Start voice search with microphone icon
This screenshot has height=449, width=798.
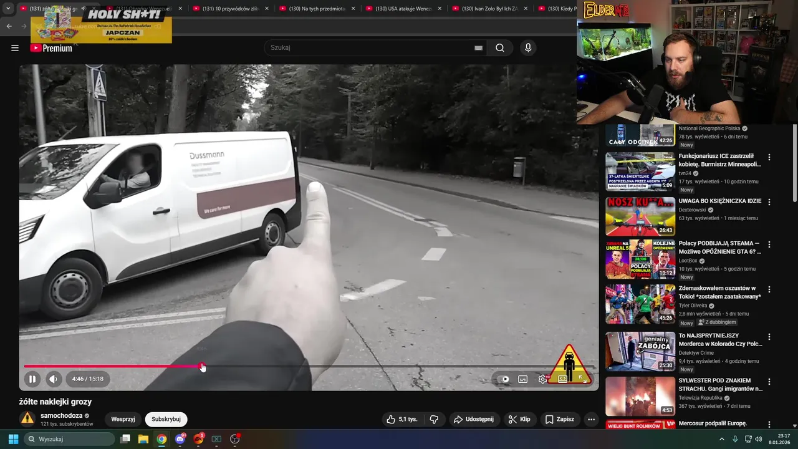click(528, 48)
